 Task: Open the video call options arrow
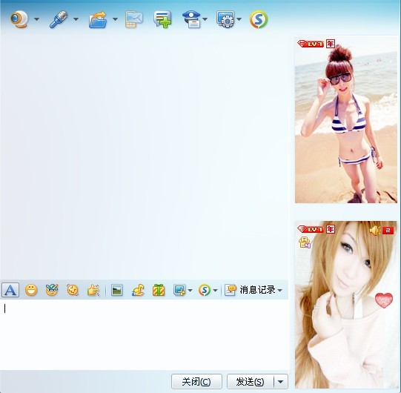click(x=36, y=19)
